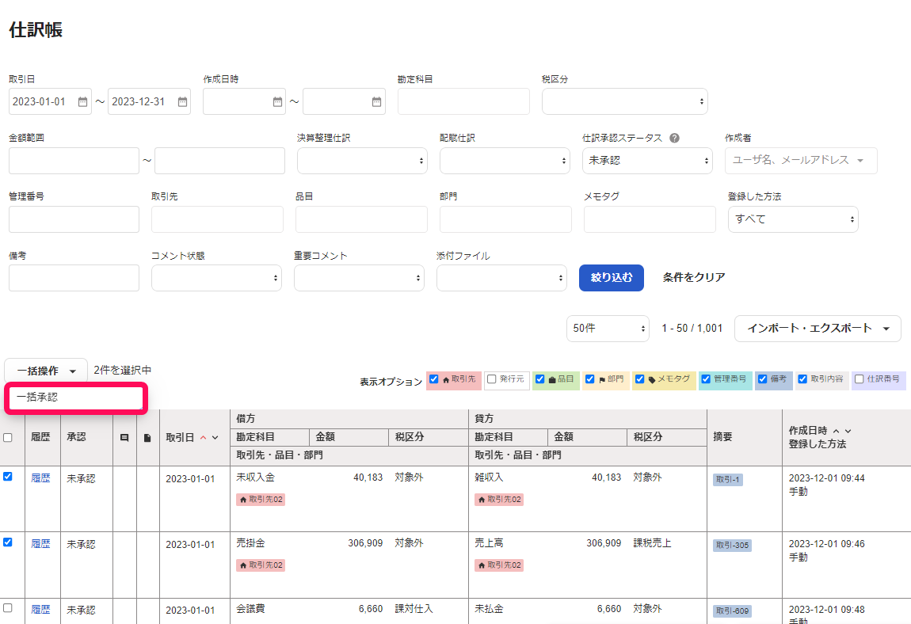Click the メモタグ filter field

(650, 219)
